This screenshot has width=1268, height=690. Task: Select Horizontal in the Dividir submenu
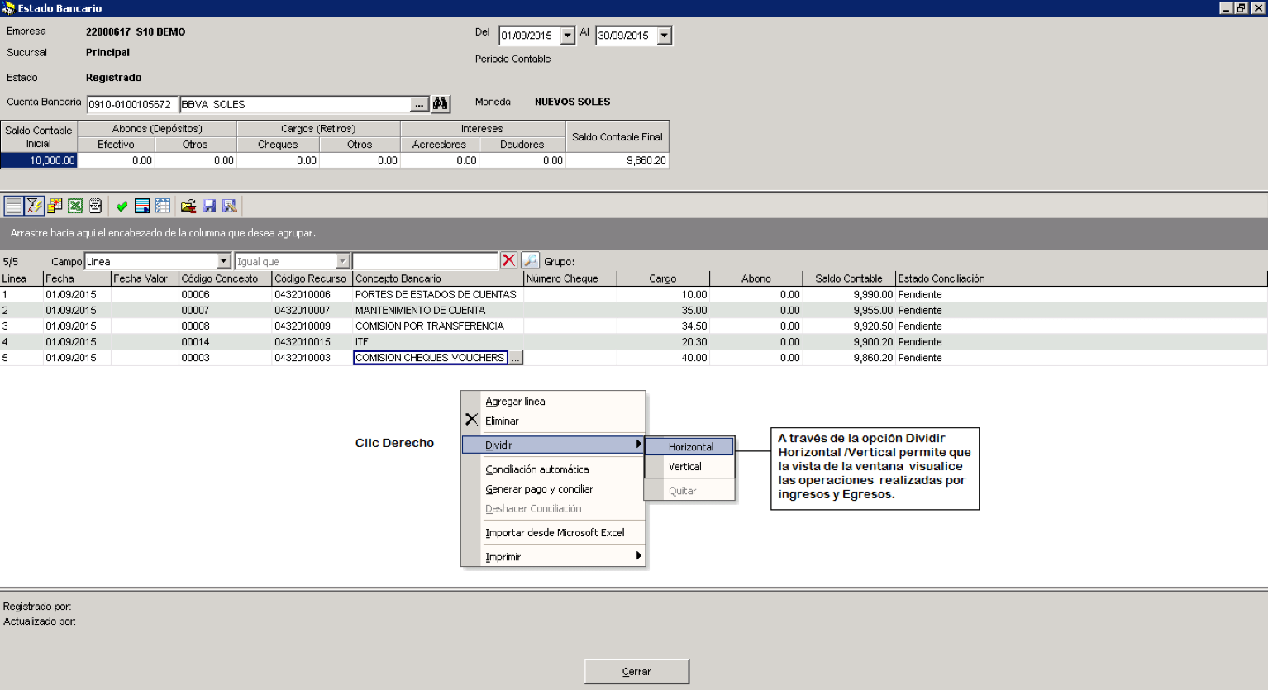pyautogui.click(x=689, y=446)
